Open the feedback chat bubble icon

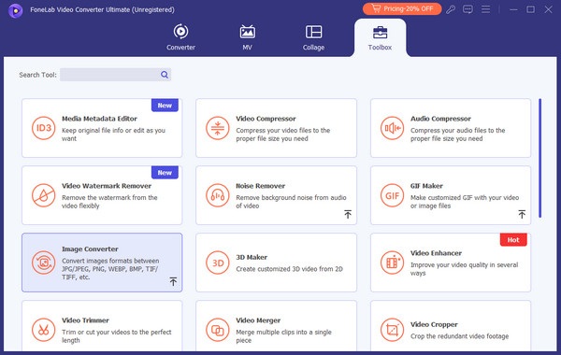tap(467, 9)
